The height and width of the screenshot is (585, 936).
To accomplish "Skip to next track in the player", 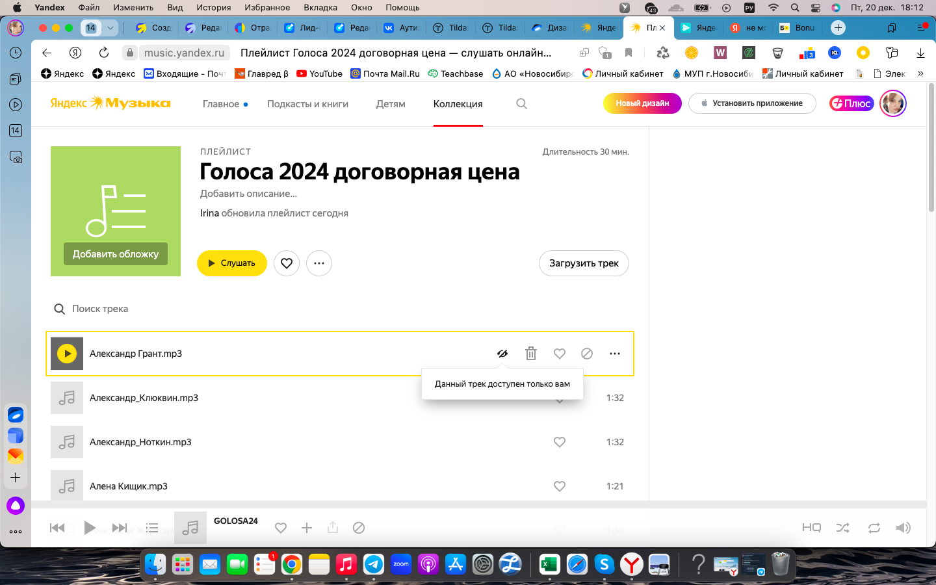I will coord(120,528).
